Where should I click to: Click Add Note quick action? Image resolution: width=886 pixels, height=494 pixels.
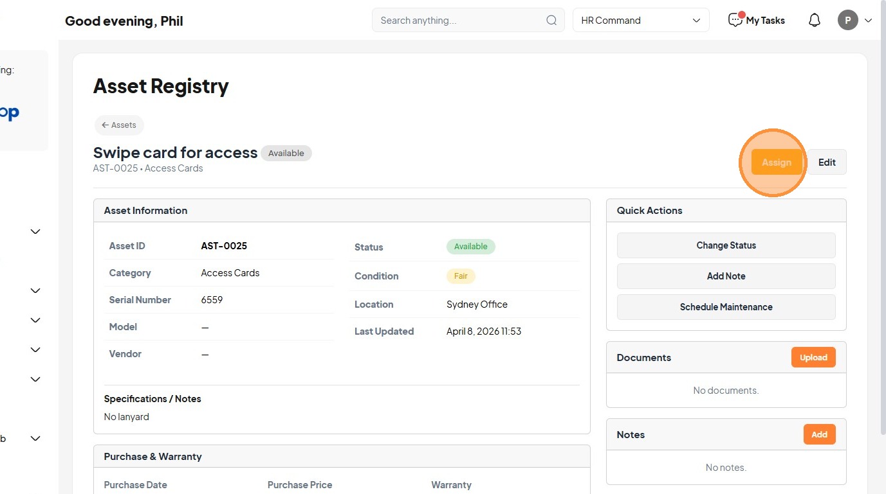pos(726,276)
